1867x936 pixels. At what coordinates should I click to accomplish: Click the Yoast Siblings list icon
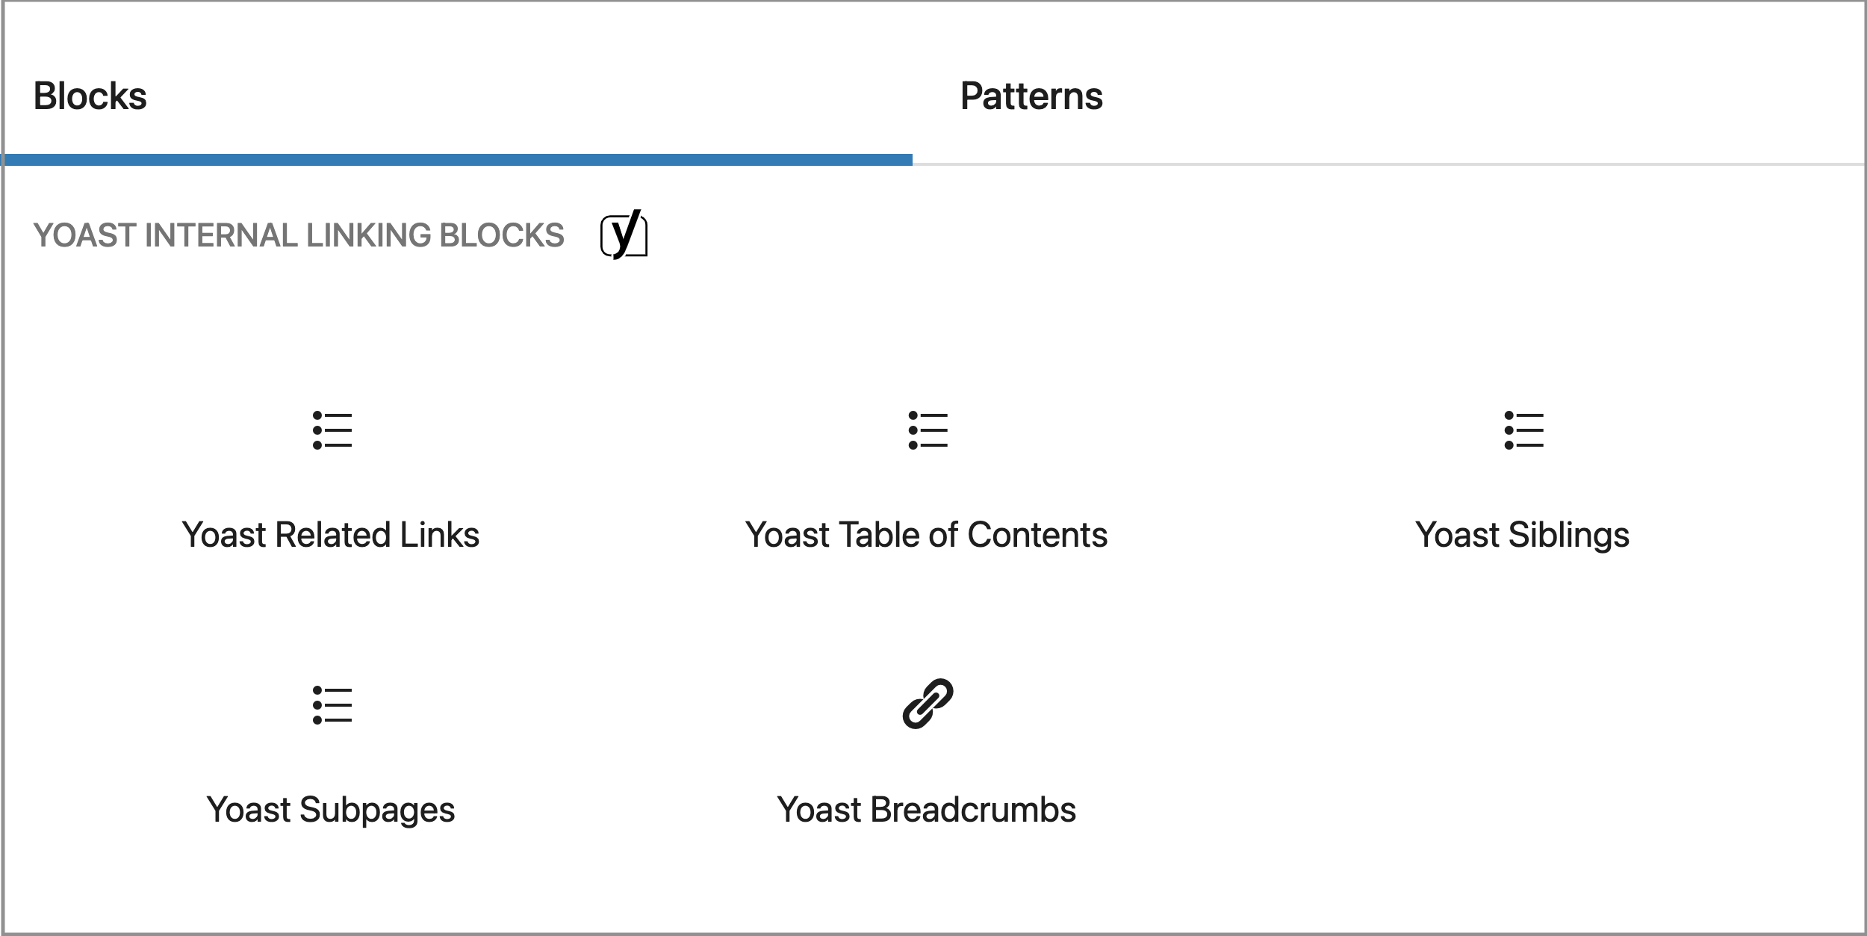[x=1523, y=430]
